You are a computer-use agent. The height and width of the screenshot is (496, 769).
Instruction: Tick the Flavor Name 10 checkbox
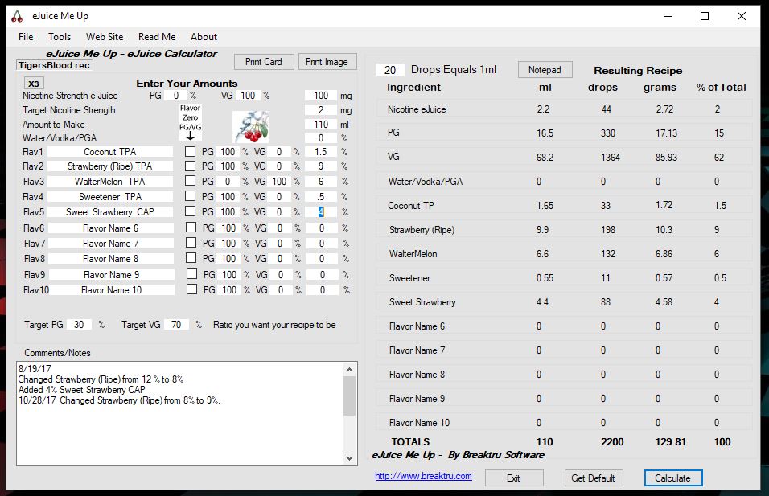191,289
